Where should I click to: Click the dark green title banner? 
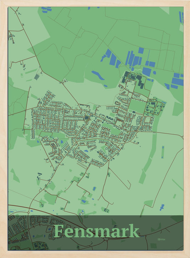[96, 233]
